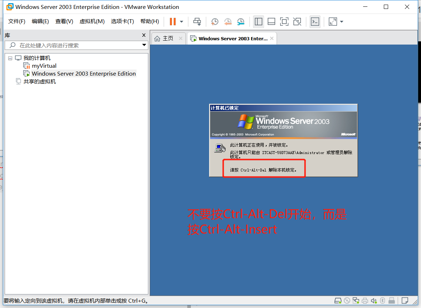
Task: Click the Bluetooth device status icon
Action: pyautogui.click(x=383, y=301)
